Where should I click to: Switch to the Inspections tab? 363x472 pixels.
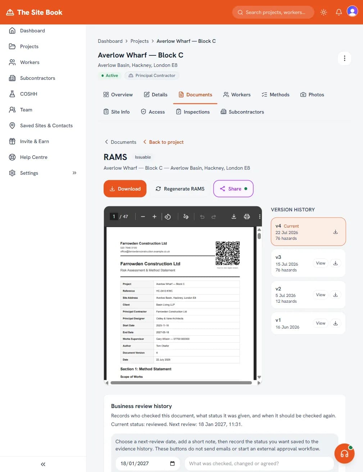click(x=192, y=112)
